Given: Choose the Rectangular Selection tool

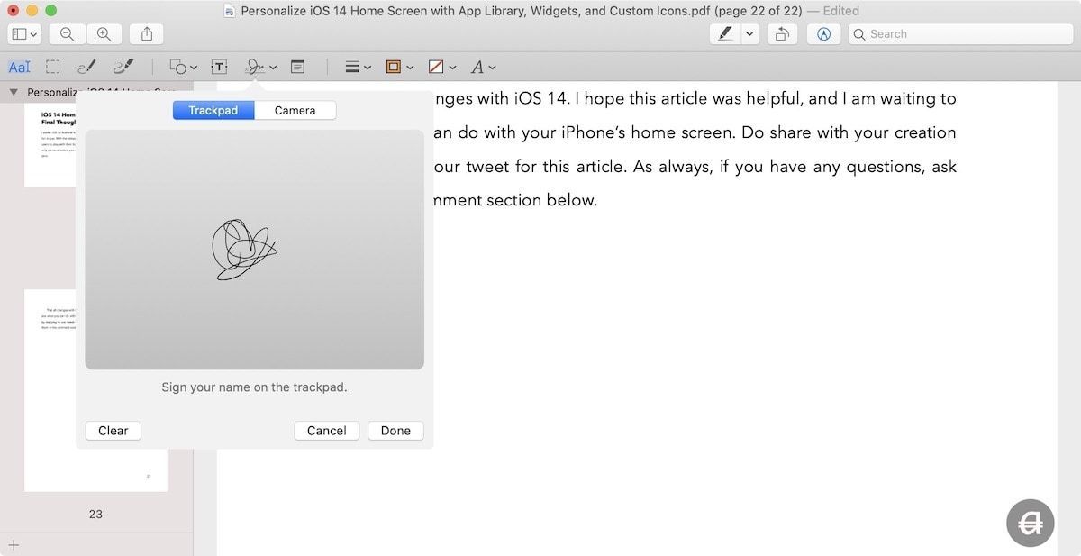Looking at the screenshot, I should coord(53,67).
